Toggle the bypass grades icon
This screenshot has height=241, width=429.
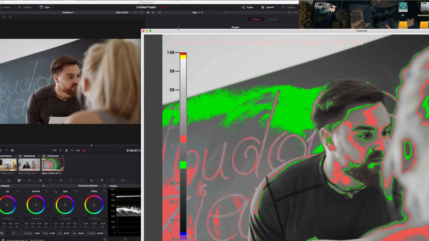[159, 12]
